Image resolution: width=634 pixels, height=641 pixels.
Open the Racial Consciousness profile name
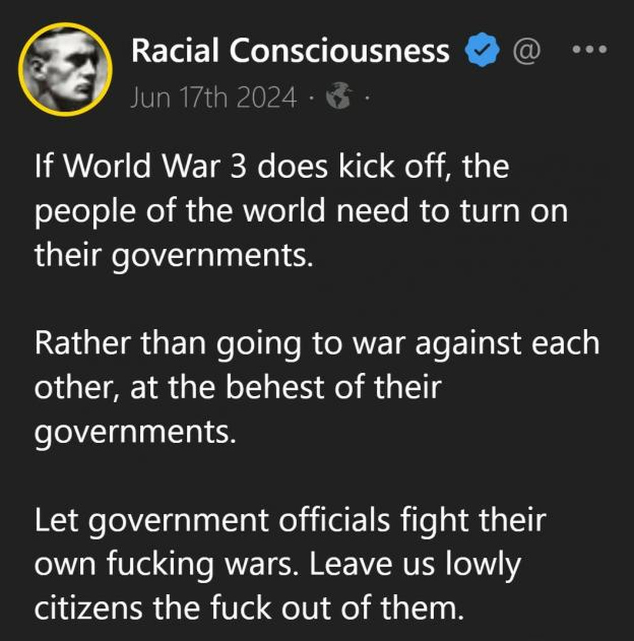(x=291, y=51)
